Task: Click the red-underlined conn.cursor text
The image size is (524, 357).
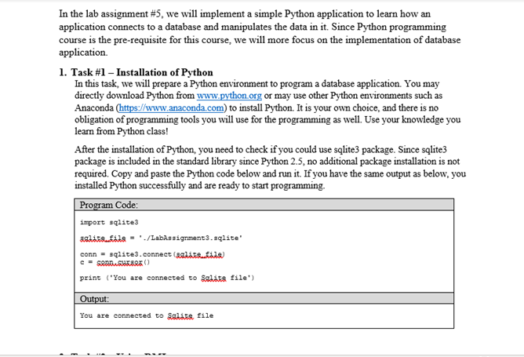Action: [120, 262]
